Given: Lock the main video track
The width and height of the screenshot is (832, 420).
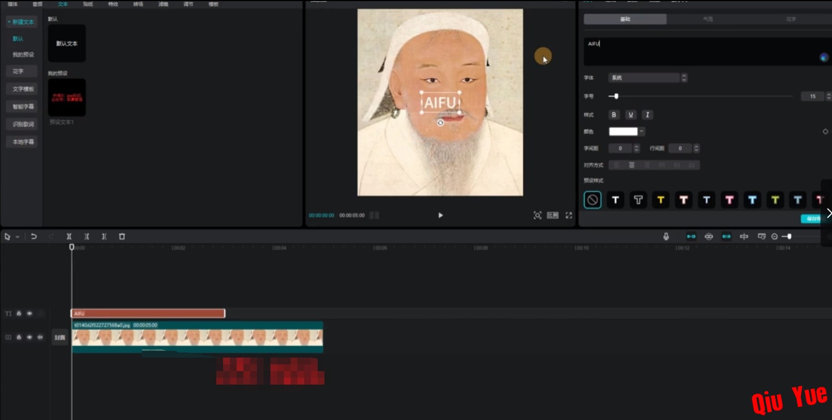Looking at the screenshot, I should pyautogui.click(x=19, y=337).
